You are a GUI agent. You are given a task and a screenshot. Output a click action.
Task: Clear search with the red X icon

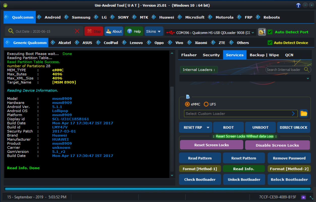click(77, 31)
